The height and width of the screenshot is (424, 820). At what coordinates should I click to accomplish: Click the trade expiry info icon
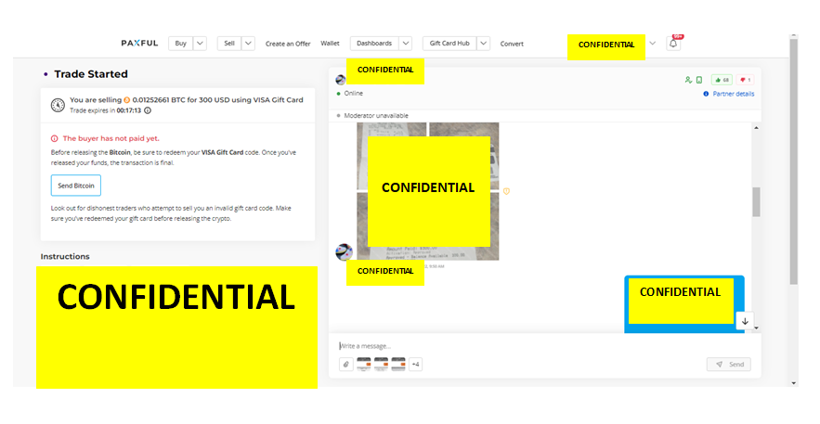point(148,110)
